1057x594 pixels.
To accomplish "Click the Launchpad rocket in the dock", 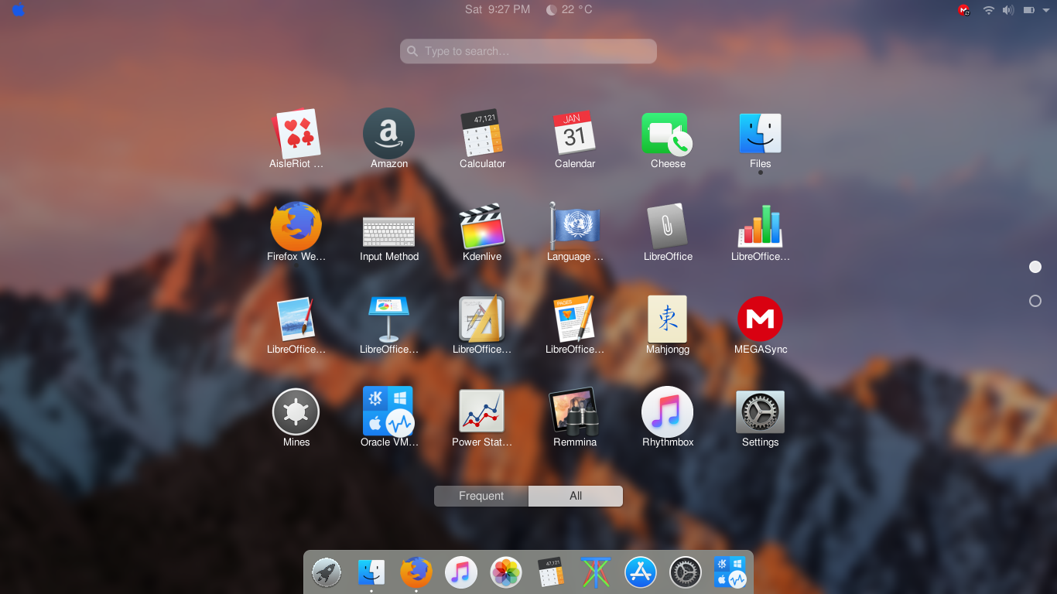I will coord(327,573).
